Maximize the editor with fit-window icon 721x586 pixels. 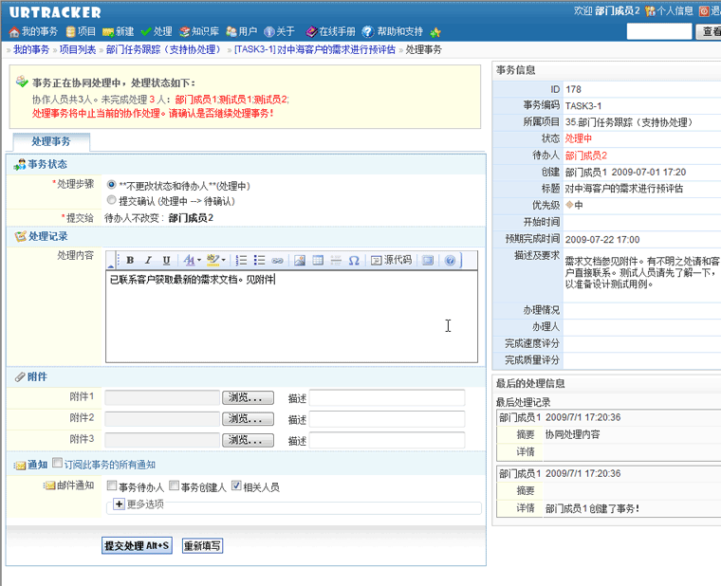coord(428,260)
